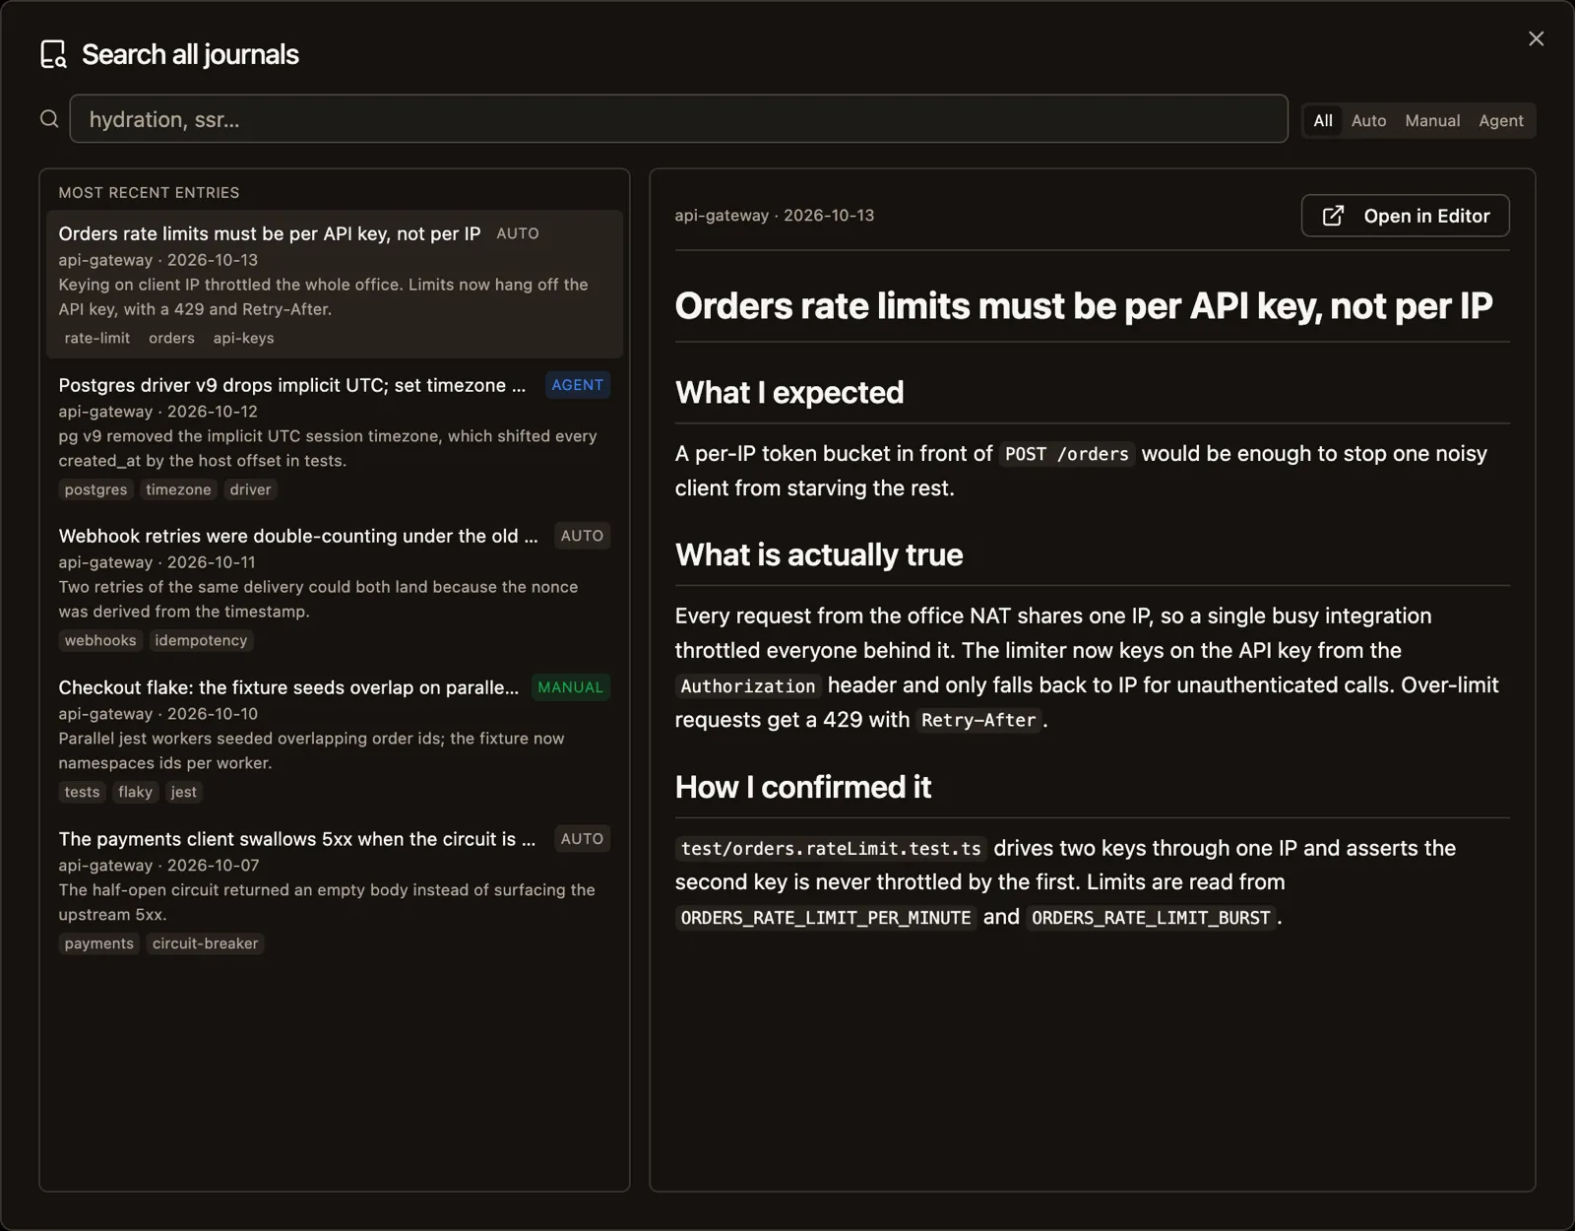Click the jest tag
Image resolution: width=1575 pixels, height=1231 pixels.
pyautogui.click(x=183, y=792)
